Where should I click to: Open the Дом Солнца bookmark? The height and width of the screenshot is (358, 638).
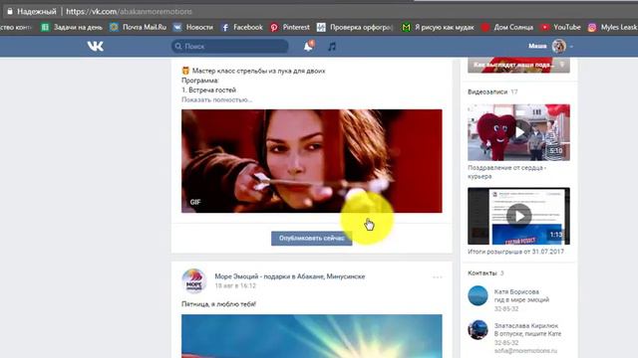click(507, 27)
